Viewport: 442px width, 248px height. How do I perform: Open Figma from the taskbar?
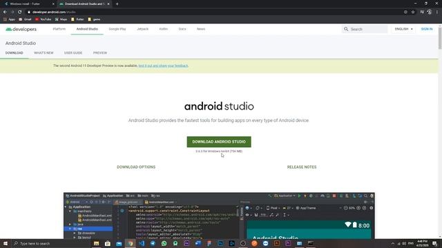tap(209, 243)
